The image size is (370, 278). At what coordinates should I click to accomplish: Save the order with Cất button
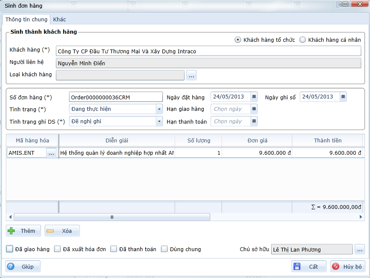point(309,266)
